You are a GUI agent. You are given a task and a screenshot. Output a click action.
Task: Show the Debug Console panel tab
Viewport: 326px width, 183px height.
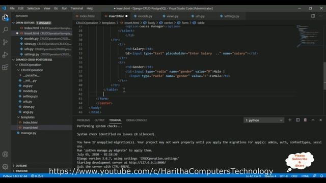coord(137,120)
